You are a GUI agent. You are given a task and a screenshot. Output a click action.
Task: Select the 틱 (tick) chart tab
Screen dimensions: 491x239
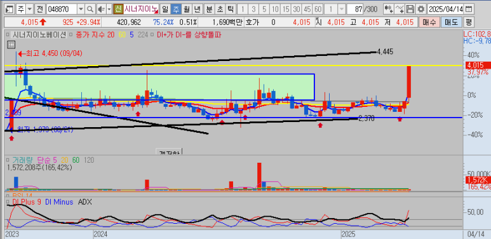pyautogui.click(x=231, y=9)
